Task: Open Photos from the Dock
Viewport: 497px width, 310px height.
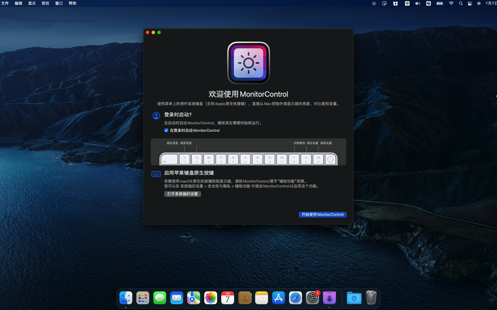Action: (211, 298)
